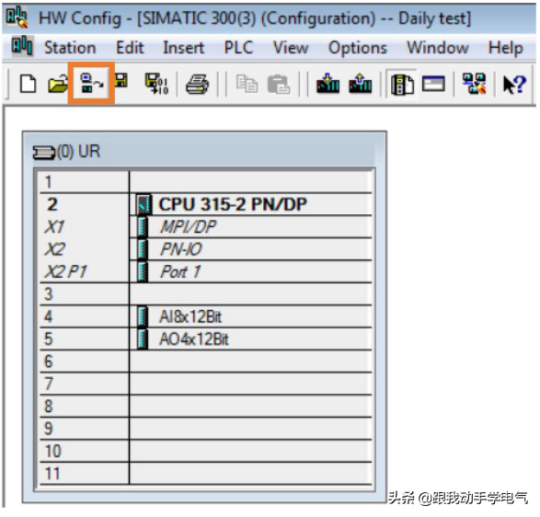Download to module using toolbar icon
This screenshot has height=517, width=540.
tap(327, 83)
